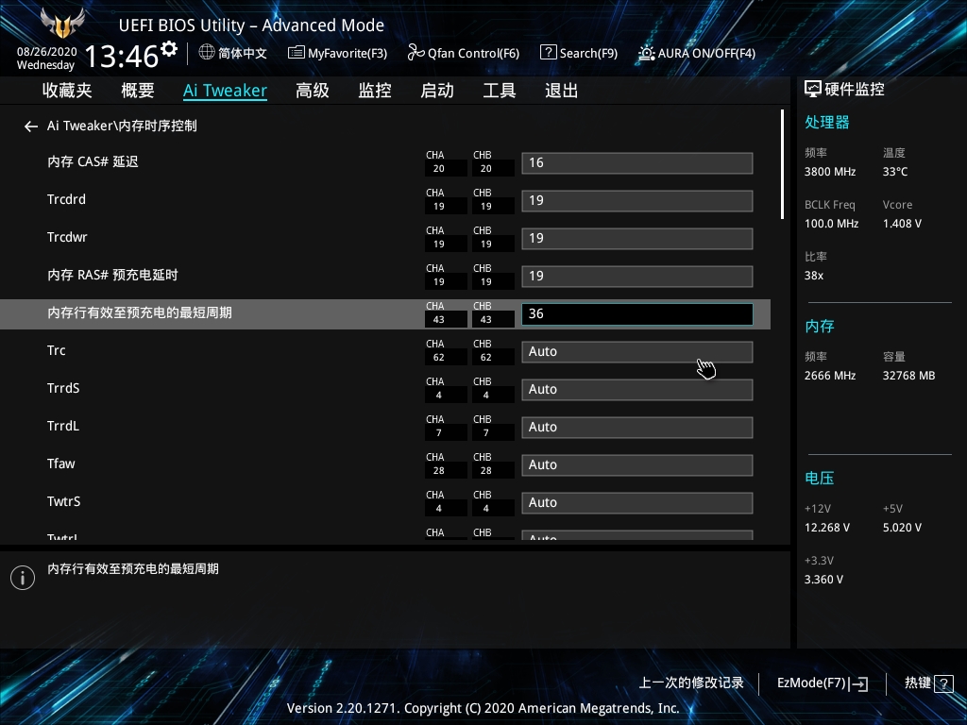Select the TrrdL label
The image size is (967, 725).
(x=63, y=426)
